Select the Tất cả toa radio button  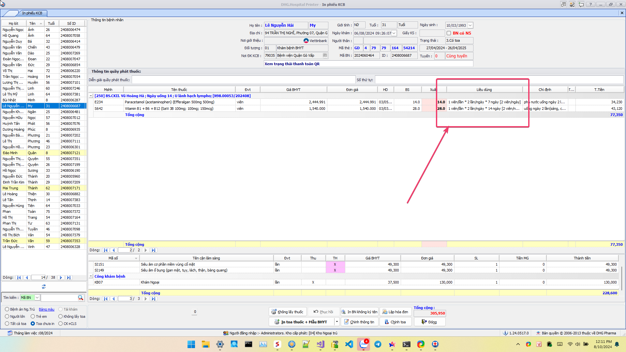7,324
